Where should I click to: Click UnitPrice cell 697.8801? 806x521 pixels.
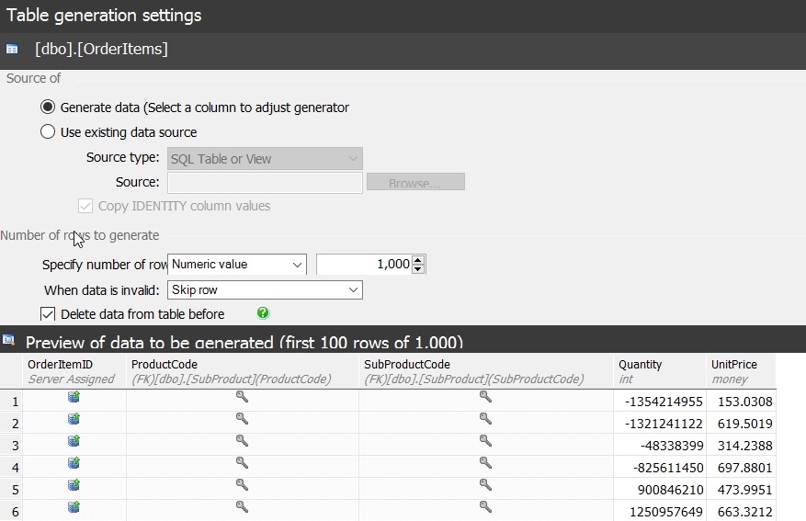click(x=741, y=468)
